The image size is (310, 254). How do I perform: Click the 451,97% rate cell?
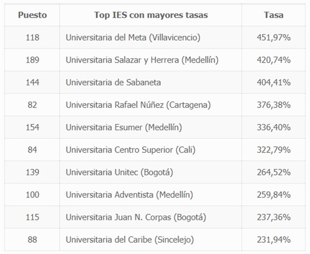click(274, 37)
